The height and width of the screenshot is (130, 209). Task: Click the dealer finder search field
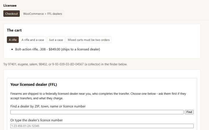pos(97,112)
